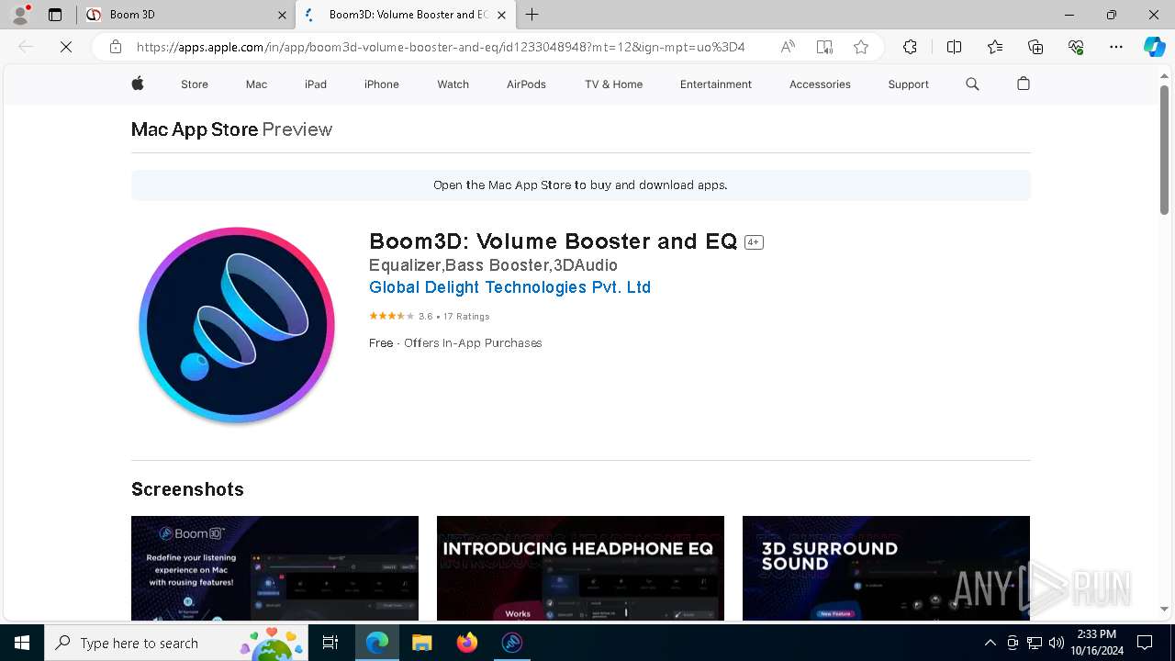The height and width of the screenshot is (661, 1175).
Task: Open Task View on the taskbar
Action: click(331, 643)
